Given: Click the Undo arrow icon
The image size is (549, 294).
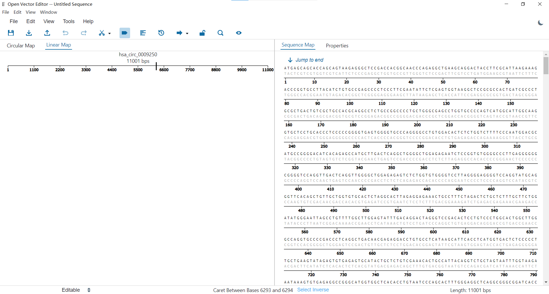Looking at the screenshot, I should pyautogui.click(x=65, y=33).
